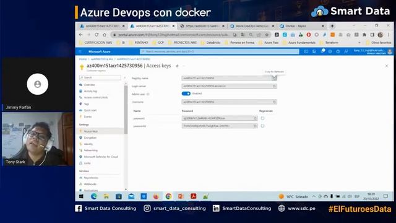Open Chrome from the taskbar

(168, 196)
